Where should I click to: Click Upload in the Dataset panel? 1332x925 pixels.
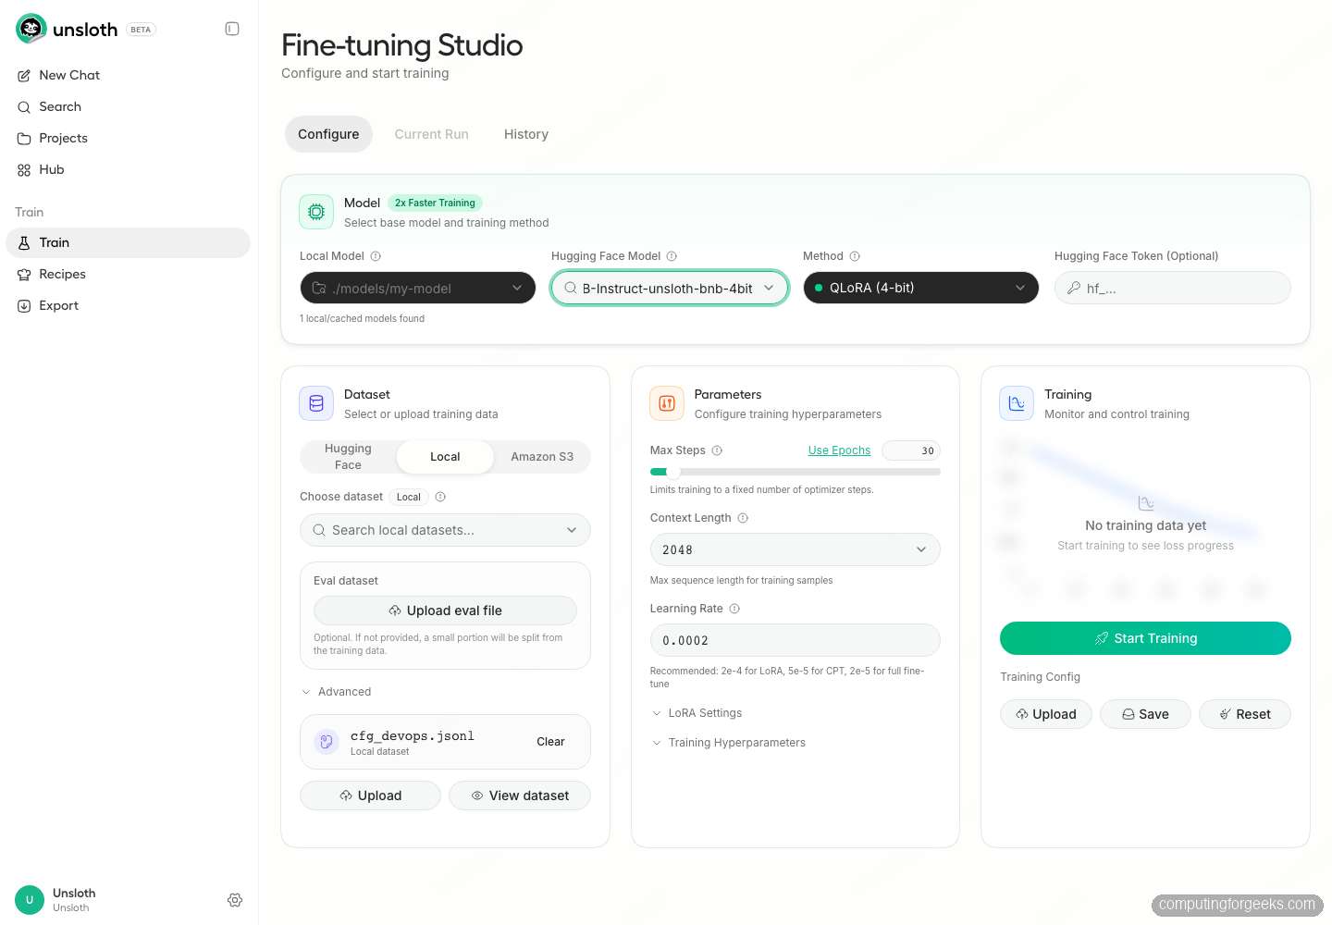click(370, 795)
